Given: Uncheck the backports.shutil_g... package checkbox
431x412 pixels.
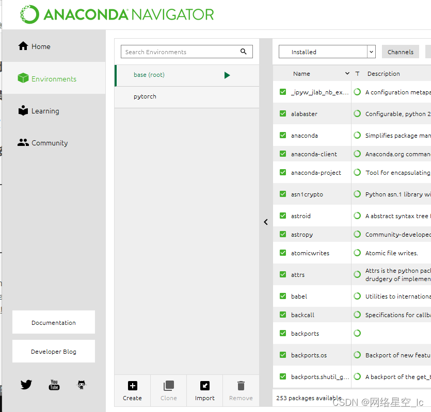Looking at the screenshot, I should [x=282, y=376].
